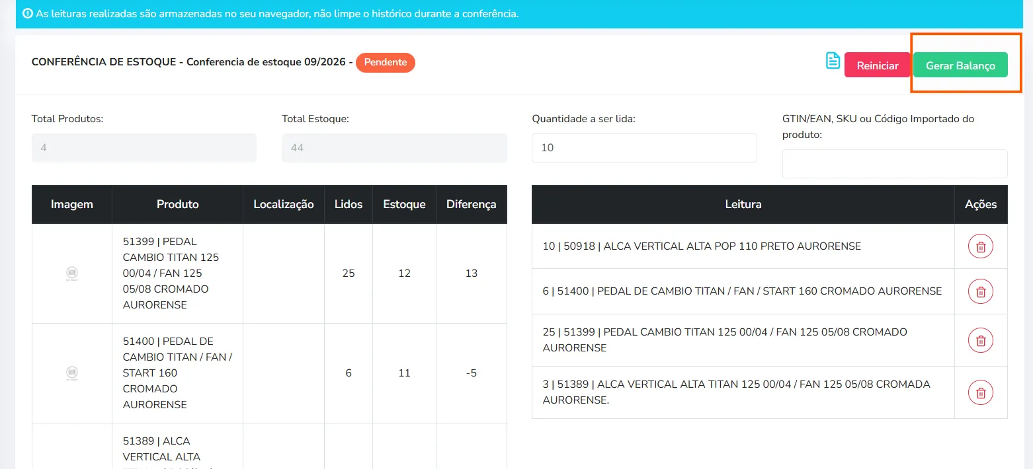The height and width of the screenshot is (469, 1033).
Task: Click the Localização column header
Action: point(284,204)
